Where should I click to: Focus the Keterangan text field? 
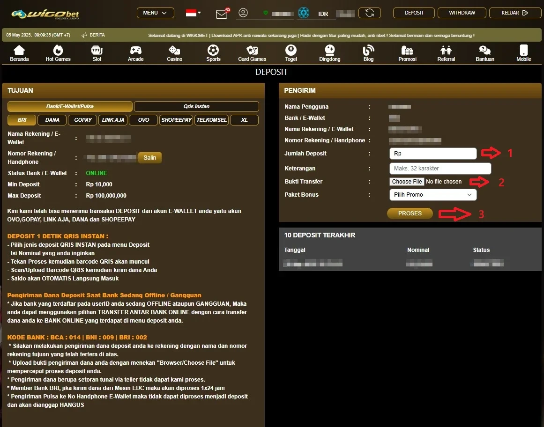click(x=440, y=169)
